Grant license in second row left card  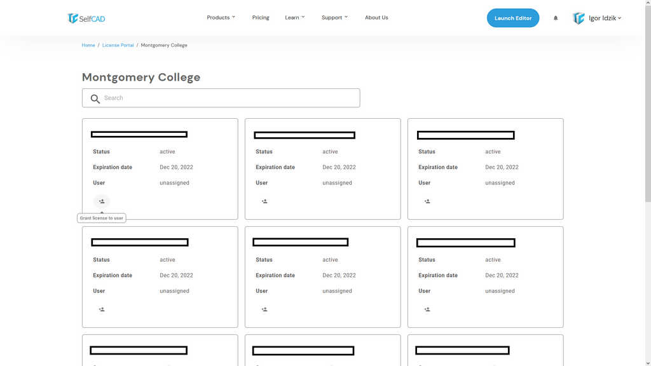click(x=102, y=309)
